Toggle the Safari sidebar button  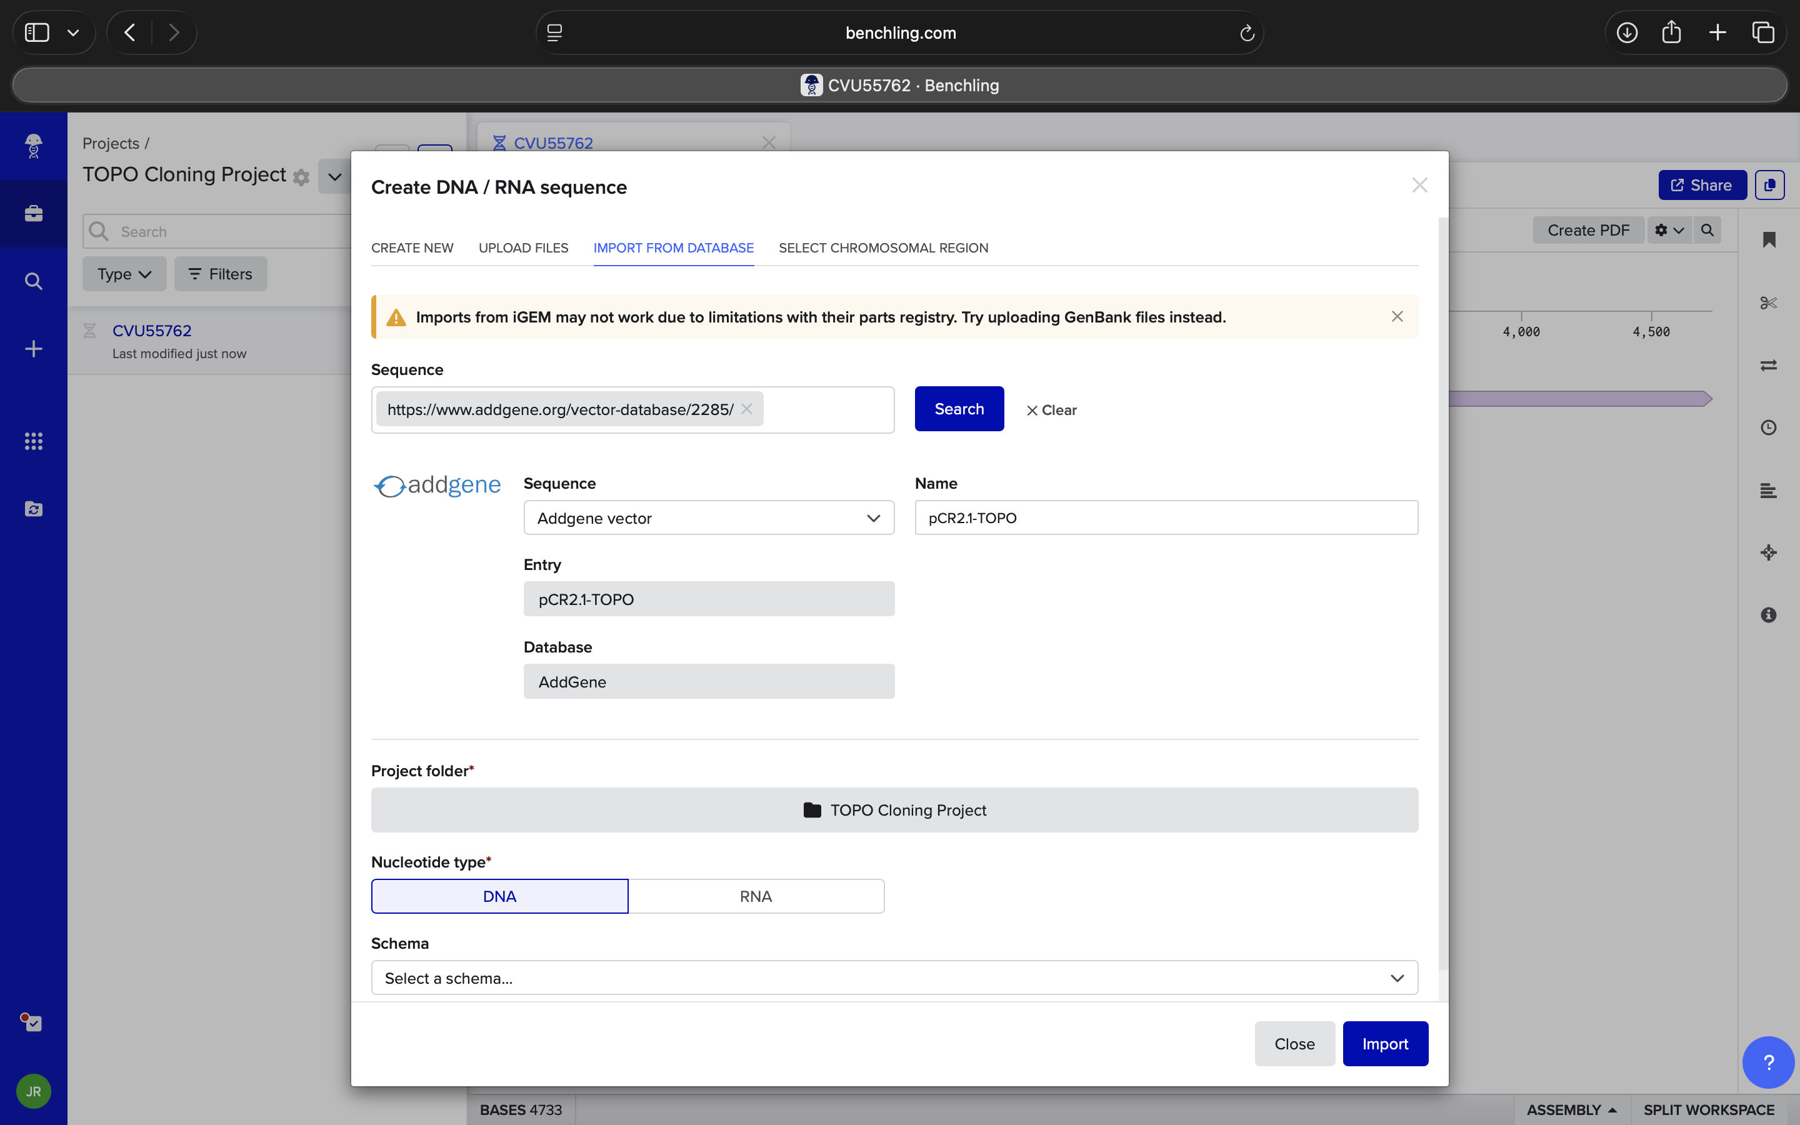pos(37,32)
